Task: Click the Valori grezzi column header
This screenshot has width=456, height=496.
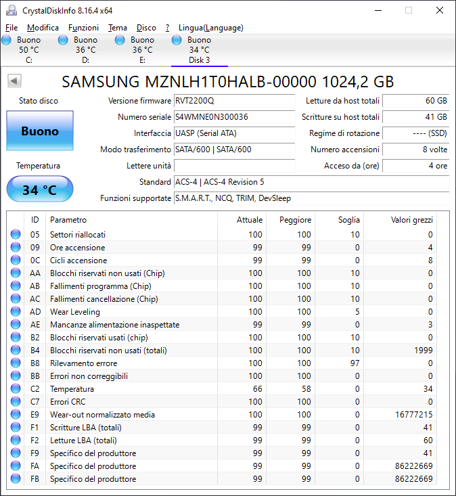Action: click(x=400, y=220)
